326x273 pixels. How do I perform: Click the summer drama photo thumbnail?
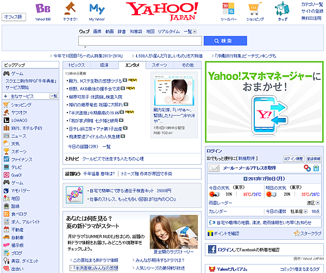click(x=174, y=232)
